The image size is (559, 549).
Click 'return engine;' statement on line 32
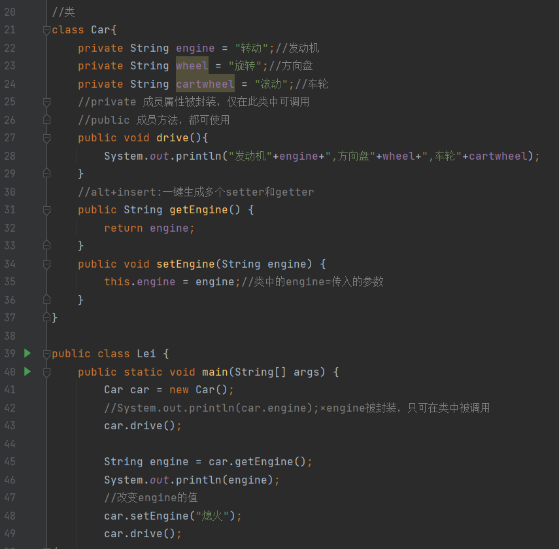point(149,228)
